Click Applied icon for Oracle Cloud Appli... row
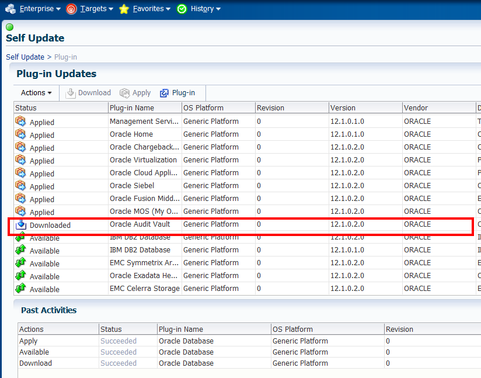The image size is (481, 378). (20, 173)
